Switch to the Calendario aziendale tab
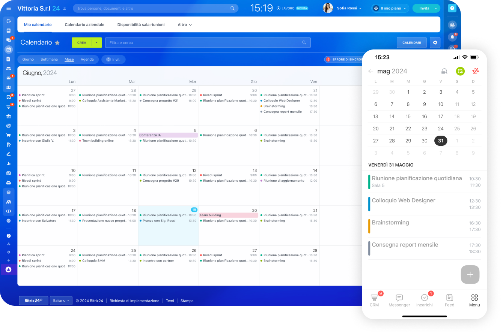The height and width of the screenshot is (335, 503). click(84, 25)
